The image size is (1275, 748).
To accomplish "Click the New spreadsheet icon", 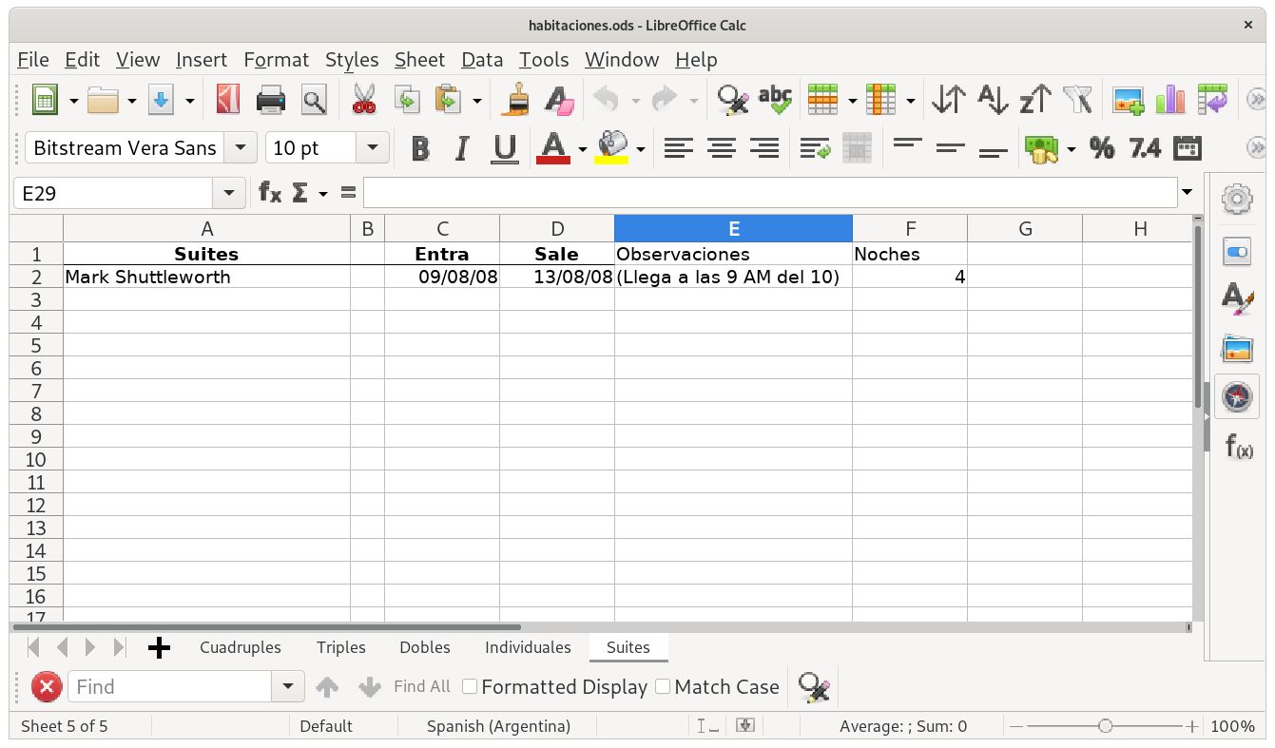I will (45, 99).
